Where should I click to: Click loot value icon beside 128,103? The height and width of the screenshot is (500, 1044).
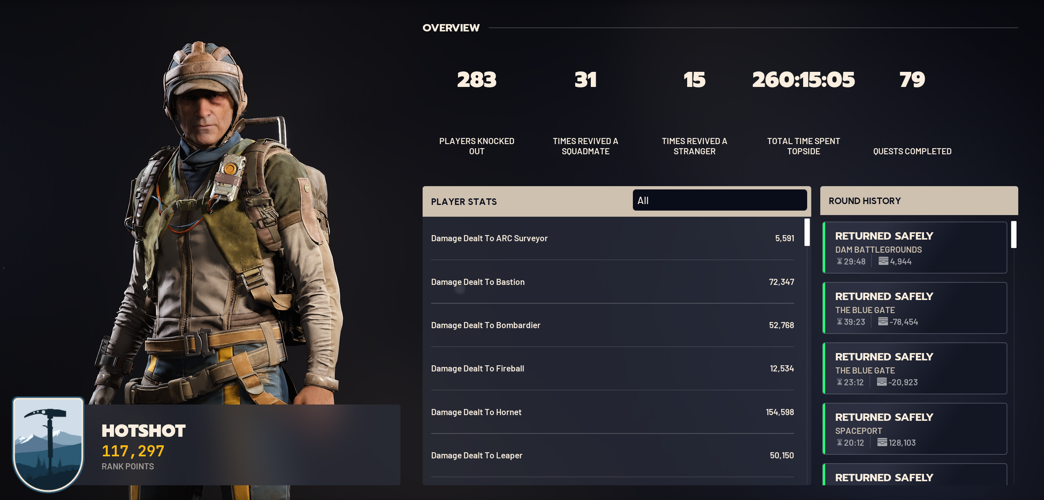tap(882, 442)
